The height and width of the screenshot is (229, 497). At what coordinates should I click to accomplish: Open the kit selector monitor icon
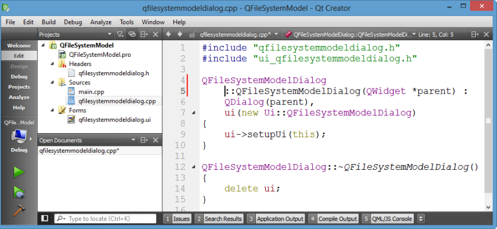(x=19, y=137)
